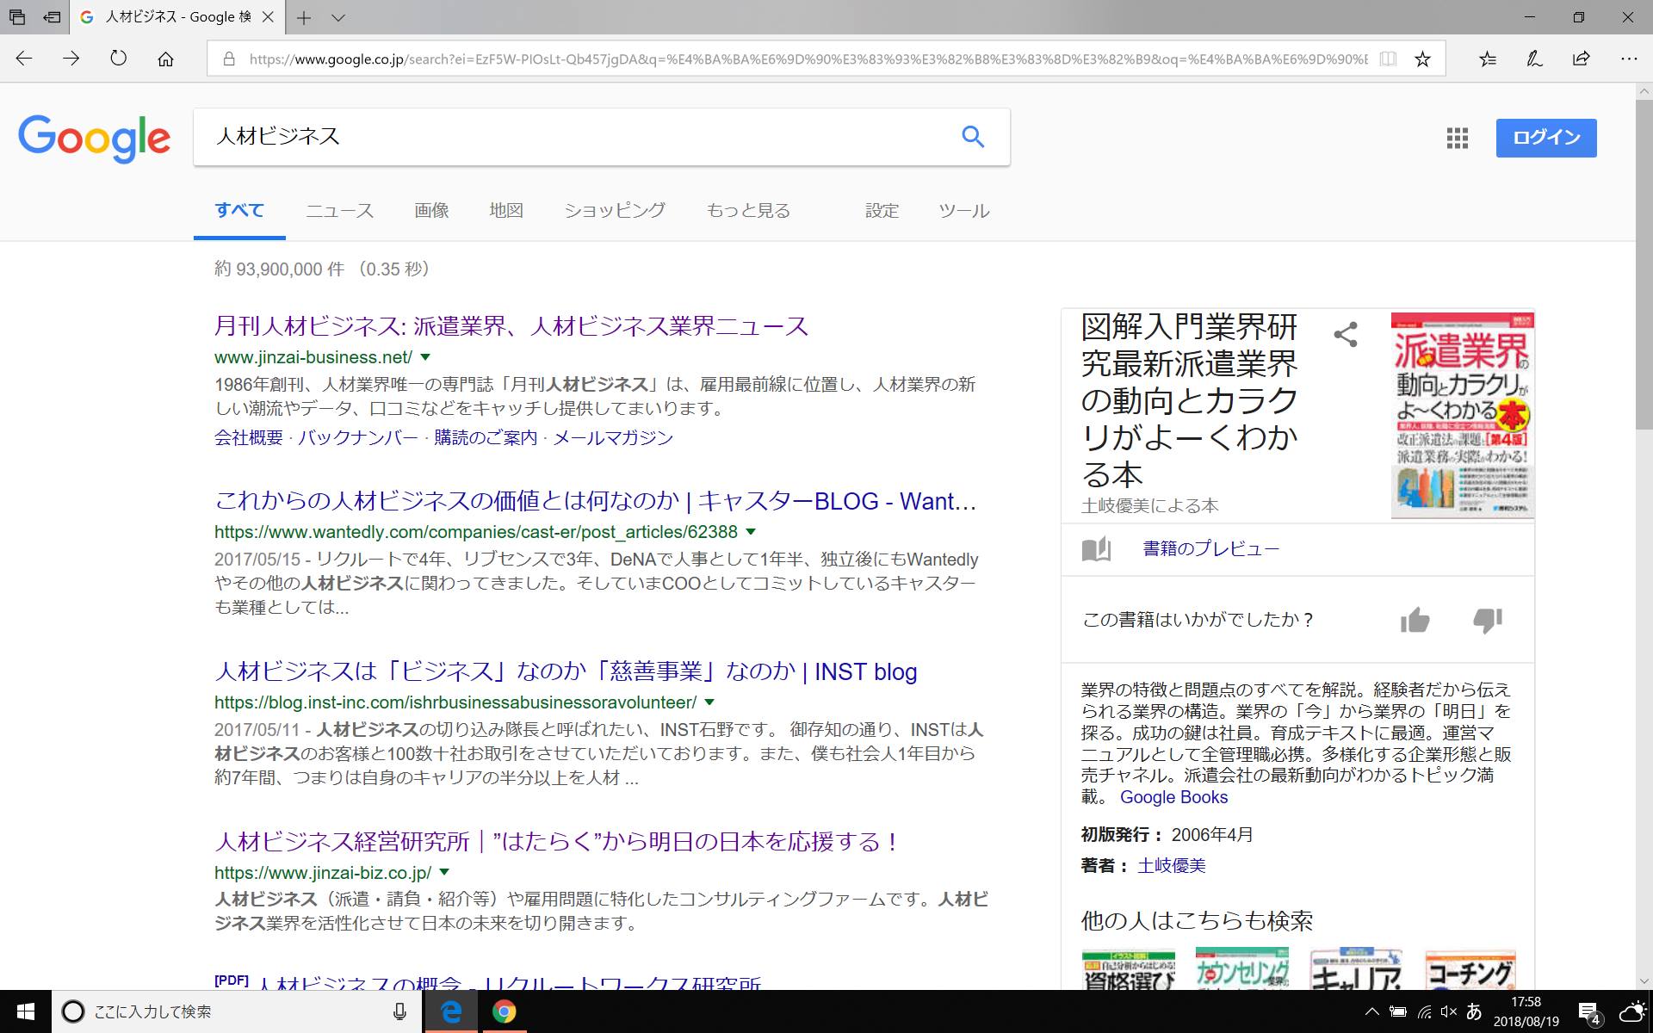Viewport: 1653px width, 1033px height.
Task: Switch to the 画像 tab
Action: tap(431, 211)
